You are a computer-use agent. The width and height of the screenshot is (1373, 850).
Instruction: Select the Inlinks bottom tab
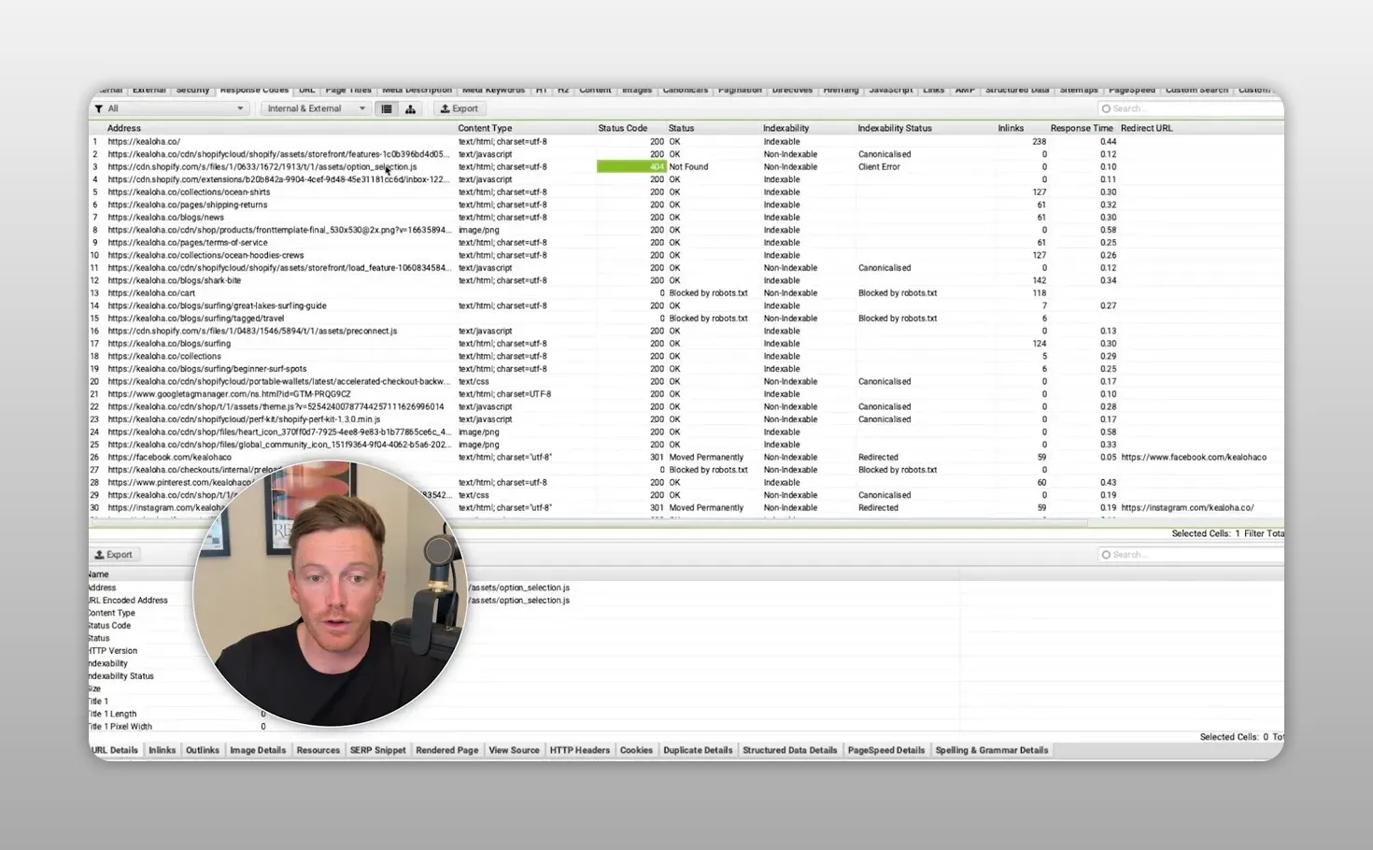point(163,750)
